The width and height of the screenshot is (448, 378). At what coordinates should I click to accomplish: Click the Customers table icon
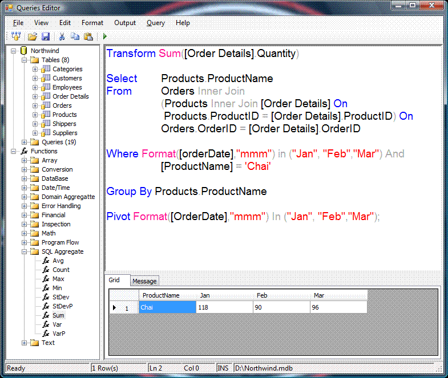(46, 78)
